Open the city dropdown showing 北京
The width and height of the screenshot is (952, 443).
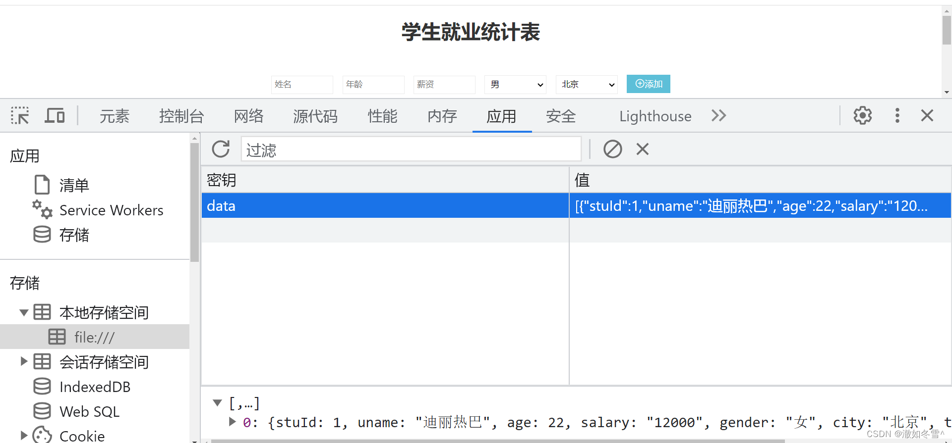coord(587,84)
